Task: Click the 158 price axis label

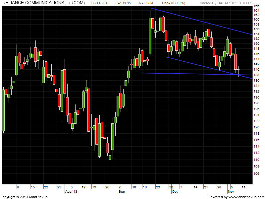Action: pos(256,25)
